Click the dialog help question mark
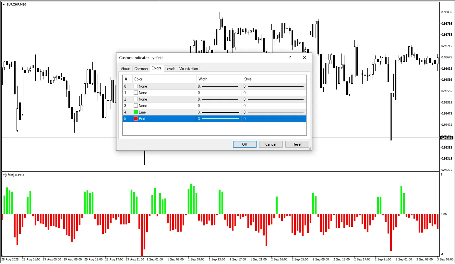Image resolution: width=455 pixels, height=264 pixels. click(x=290, y=57)
